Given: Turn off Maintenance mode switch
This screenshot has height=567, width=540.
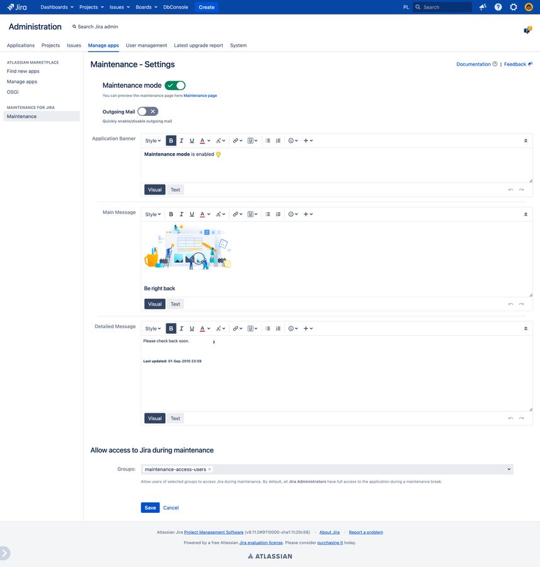Looking at the screenshot, I should pos(175,85).
